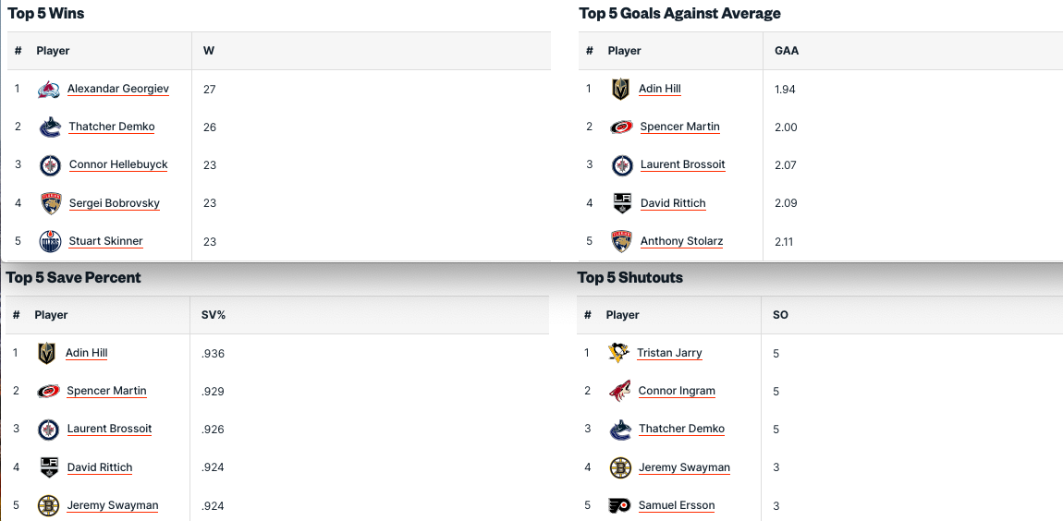Click the Los Angeles Kings logo in Save Percent table
The image size is (1063, 521).
(x=49, y=467)
